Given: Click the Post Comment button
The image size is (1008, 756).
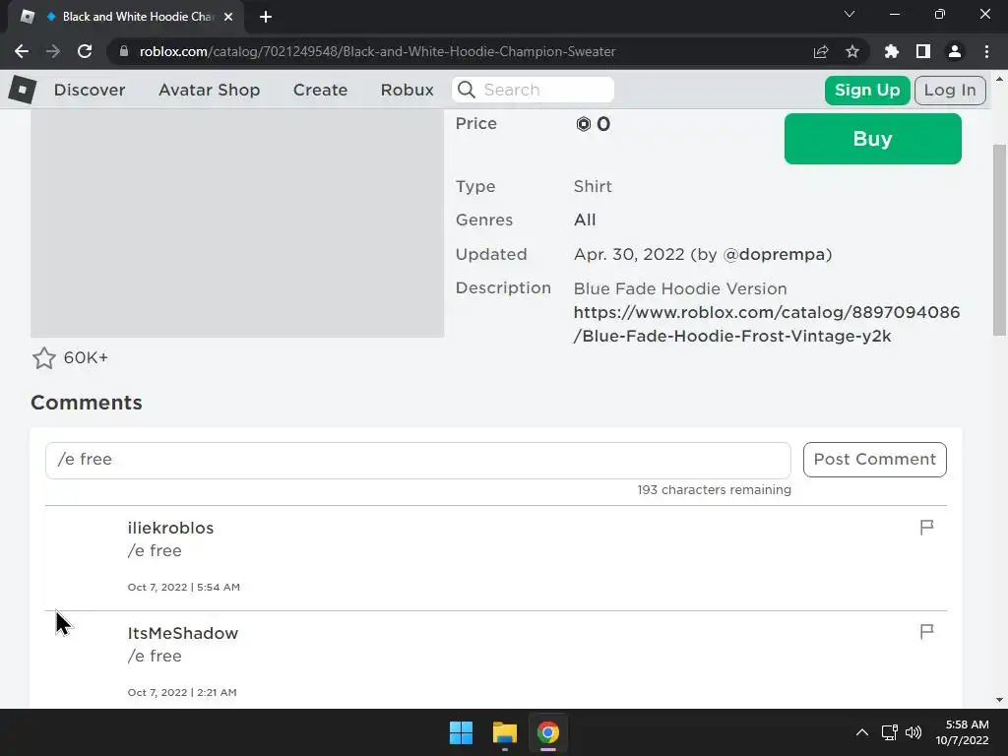Looking at the screenshot, I should click(874, 460).
